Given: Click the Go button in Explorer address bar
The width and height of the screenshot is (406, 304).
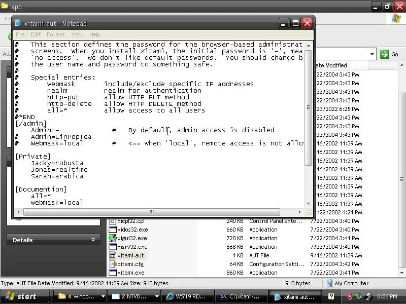Looking at the screenshot, I should (389, 54).
